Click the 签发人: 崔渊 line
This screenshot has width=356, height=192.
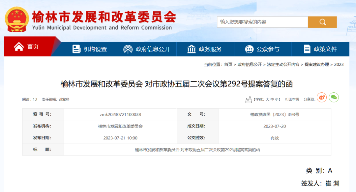coord(320,183)
